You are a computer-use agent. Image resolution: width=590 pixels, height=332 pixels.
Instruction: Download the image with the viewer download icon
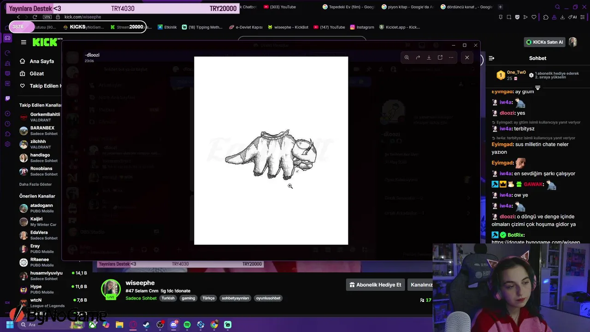(x=429, y=58)
